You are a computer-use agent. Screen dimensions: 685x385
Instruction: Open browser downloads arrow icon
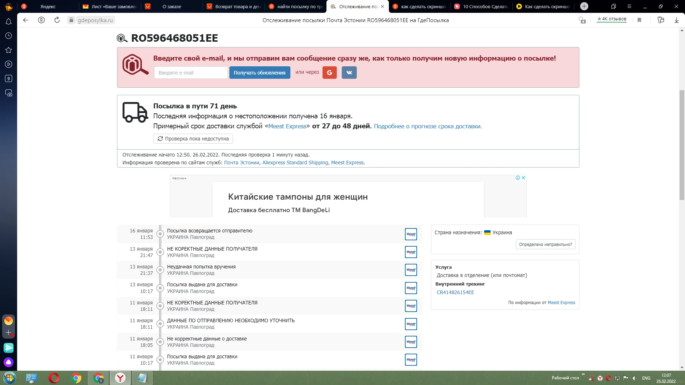[676, 20]
